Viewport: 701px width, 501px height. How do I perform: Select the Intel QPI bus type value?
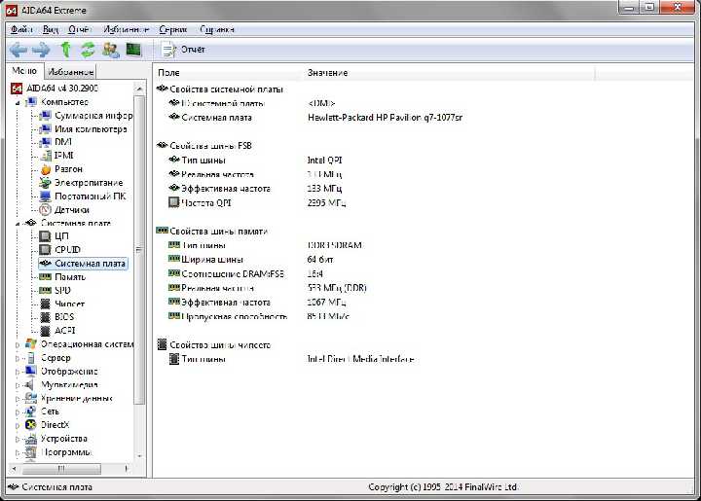tap(324, 160)
